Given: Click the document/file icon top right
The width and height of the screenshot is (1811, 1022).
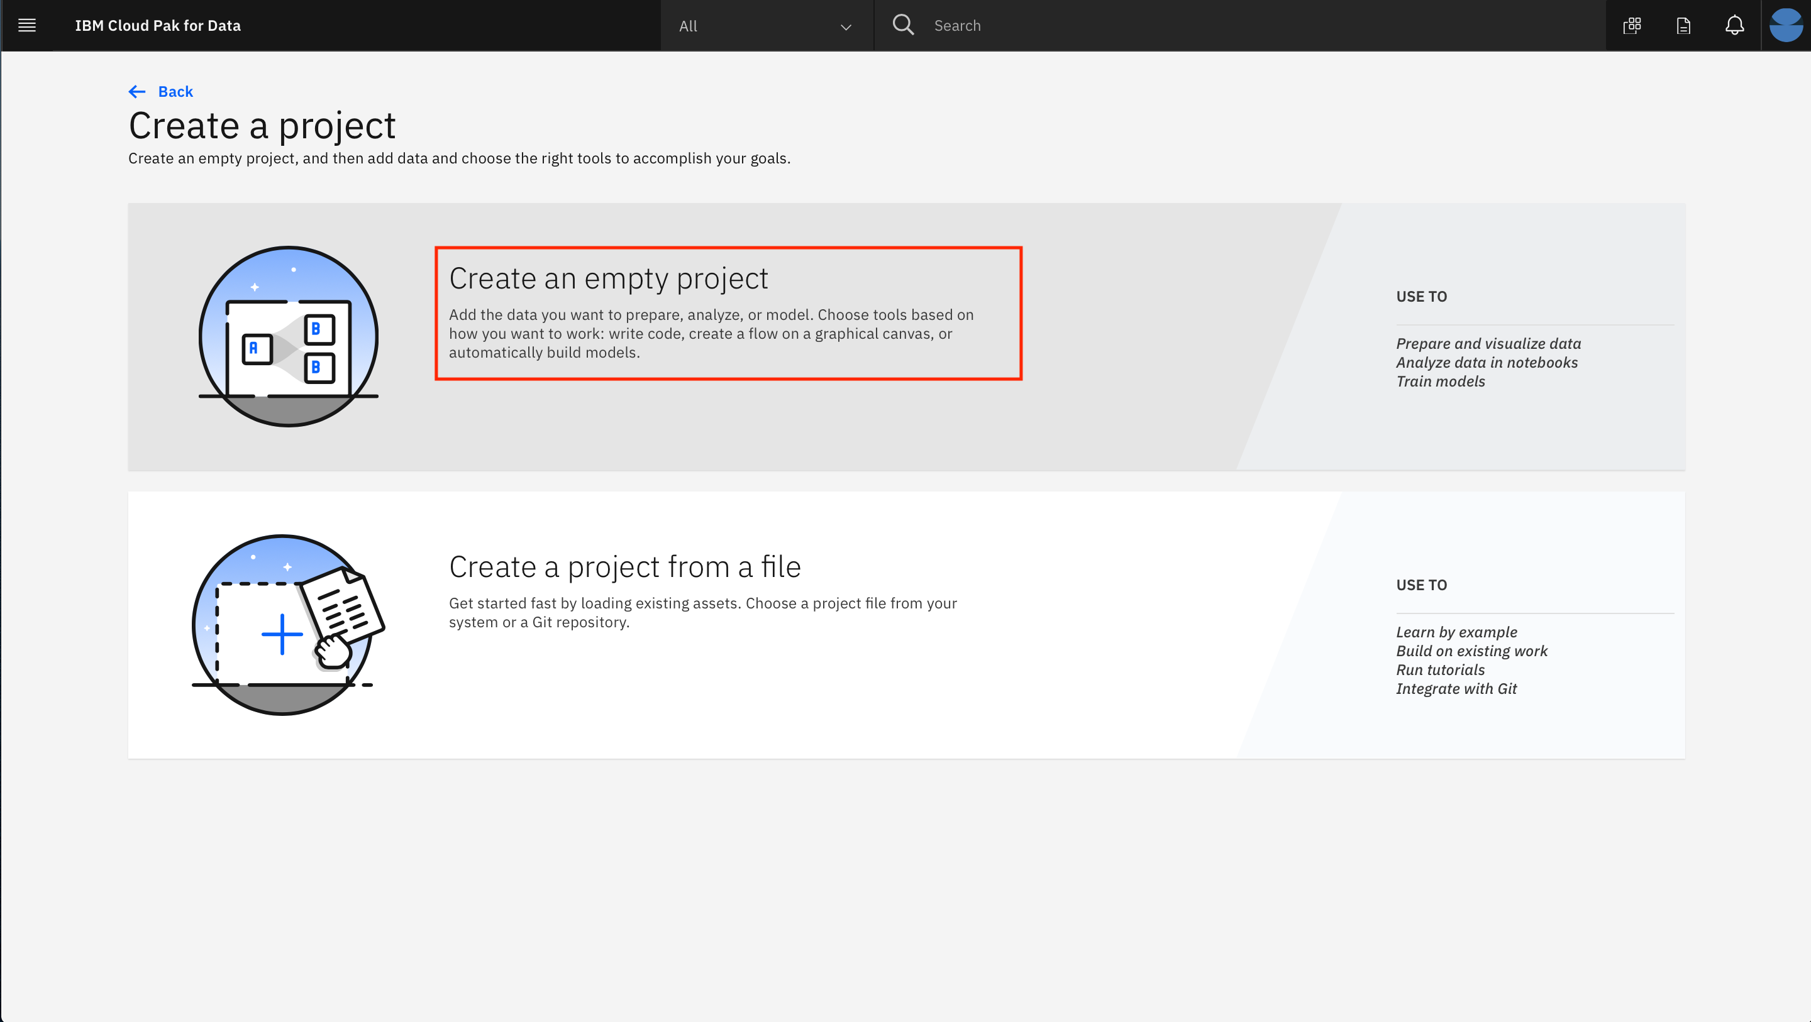Looking at the screenshot, I should pyautogui.click(x=1683, y=25).
